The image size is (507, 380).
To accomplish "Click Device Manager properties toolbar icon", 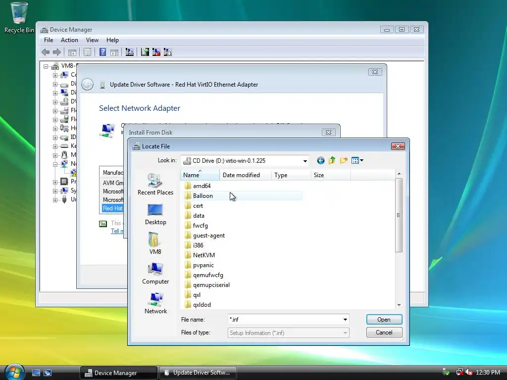I will [87, 52].
